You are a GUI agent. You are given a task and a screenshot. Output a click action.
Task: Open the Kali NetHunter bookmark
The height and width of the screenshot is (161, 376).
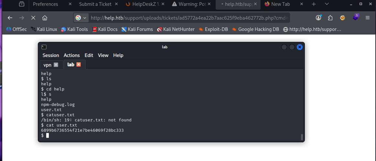click(x=176, y=29)
